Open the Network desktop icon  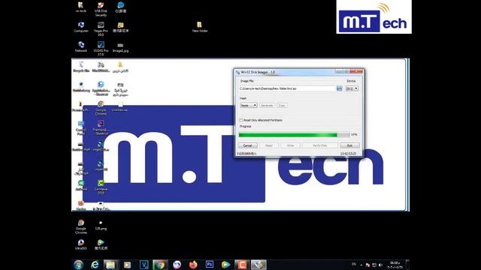tap(81, 46)
